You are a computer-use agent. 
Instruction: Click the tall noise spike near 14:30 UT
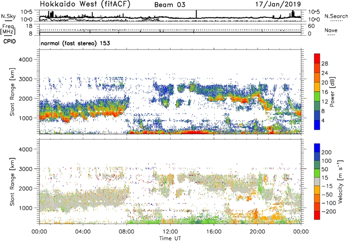click(196, 14)
